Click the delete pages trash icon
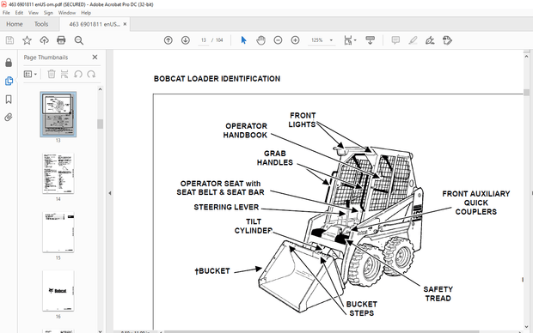Image resolution: width=533 pixels, height=333 pixels. 52,74
